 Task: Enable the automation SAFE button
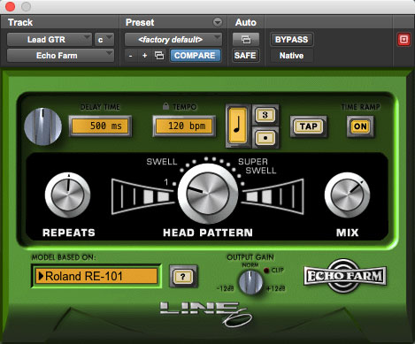[x=245, y=56]
